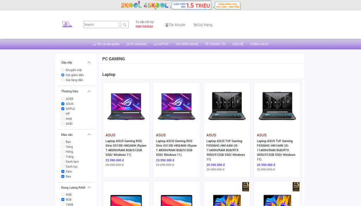Click the struck-through 25.990.000 đ price on the first TUF card
This screenshot has height=206, width=361.
coord(215,170)
